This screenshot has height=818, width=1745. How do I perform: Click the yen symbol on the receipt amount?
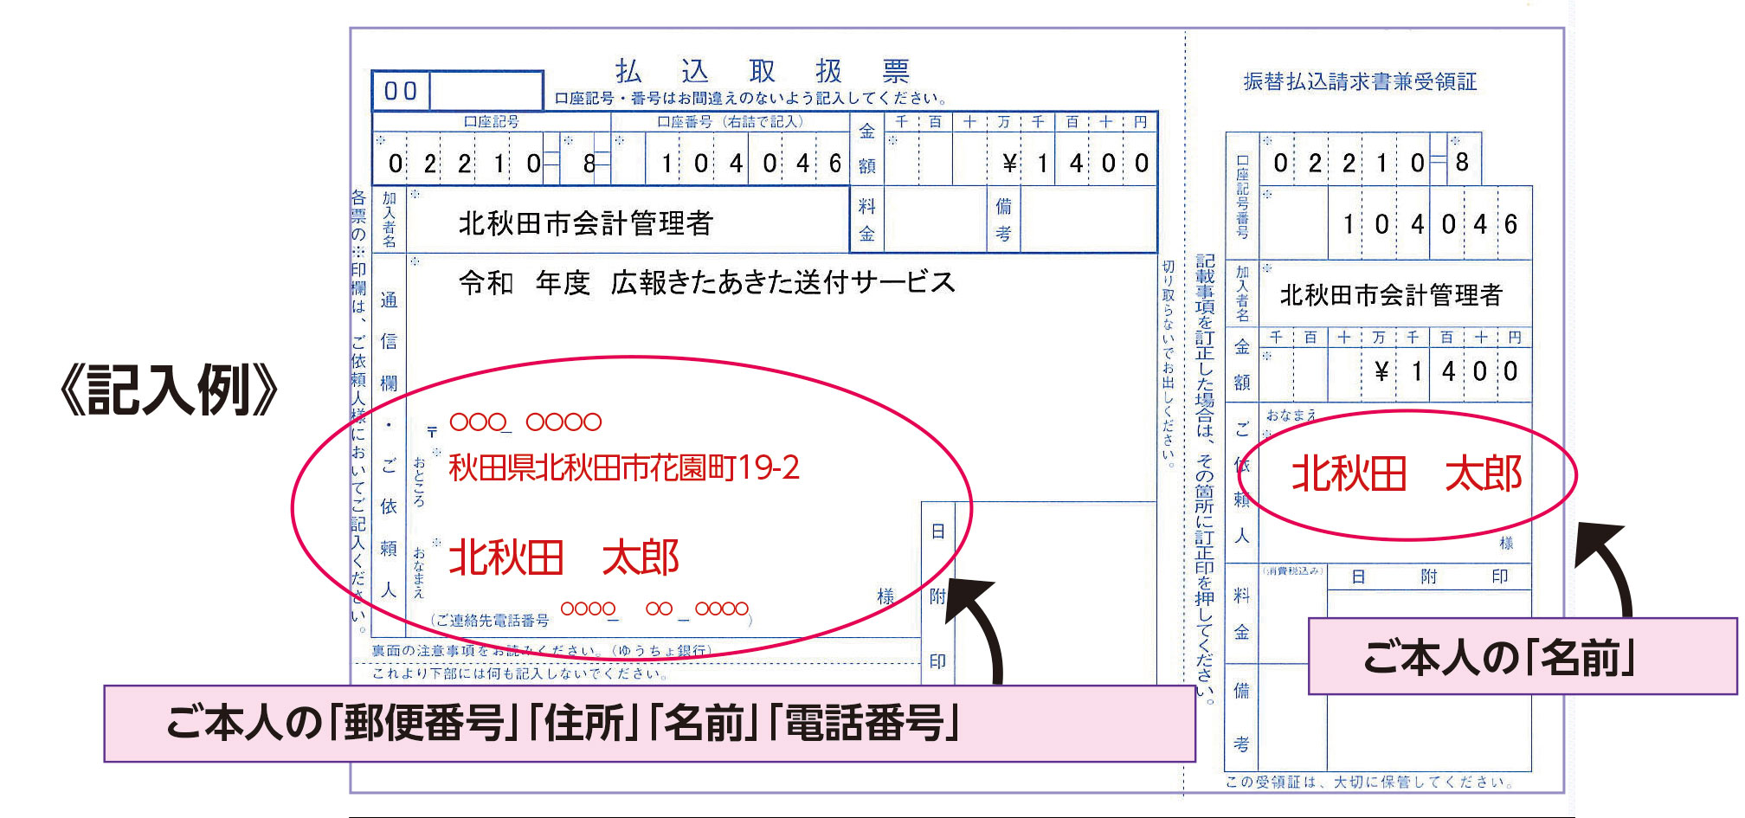pyautogui.click(x=1381, y=371)
